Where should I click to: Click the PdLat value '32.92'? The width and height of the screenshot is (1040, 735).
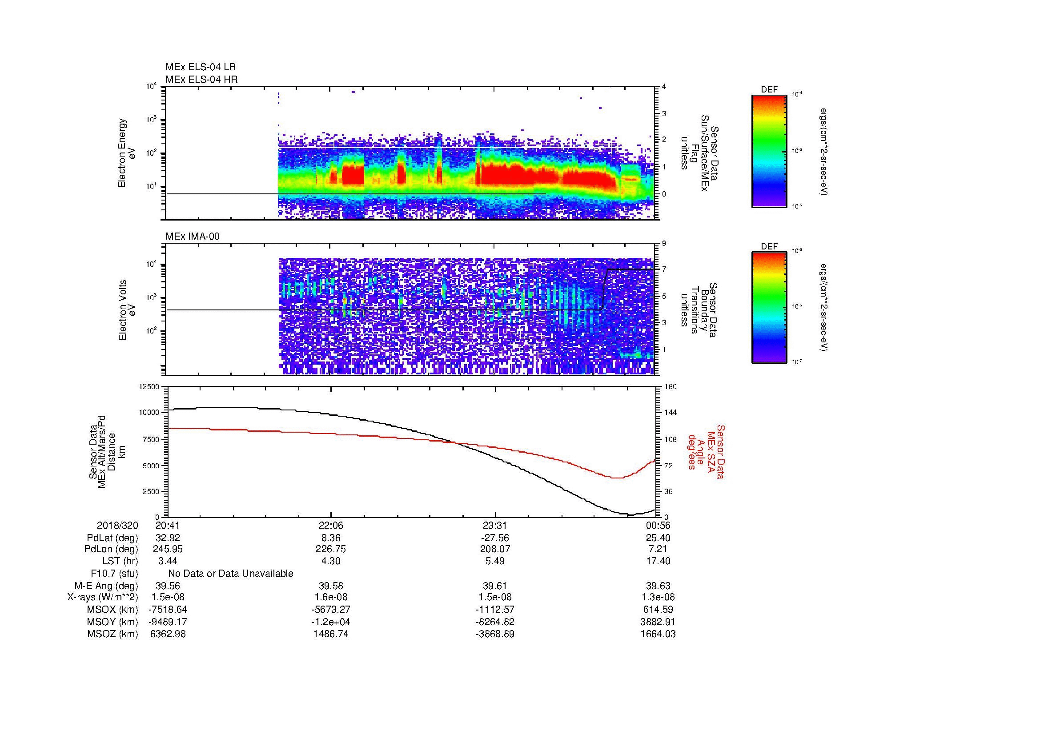click(x=168, y=538)
